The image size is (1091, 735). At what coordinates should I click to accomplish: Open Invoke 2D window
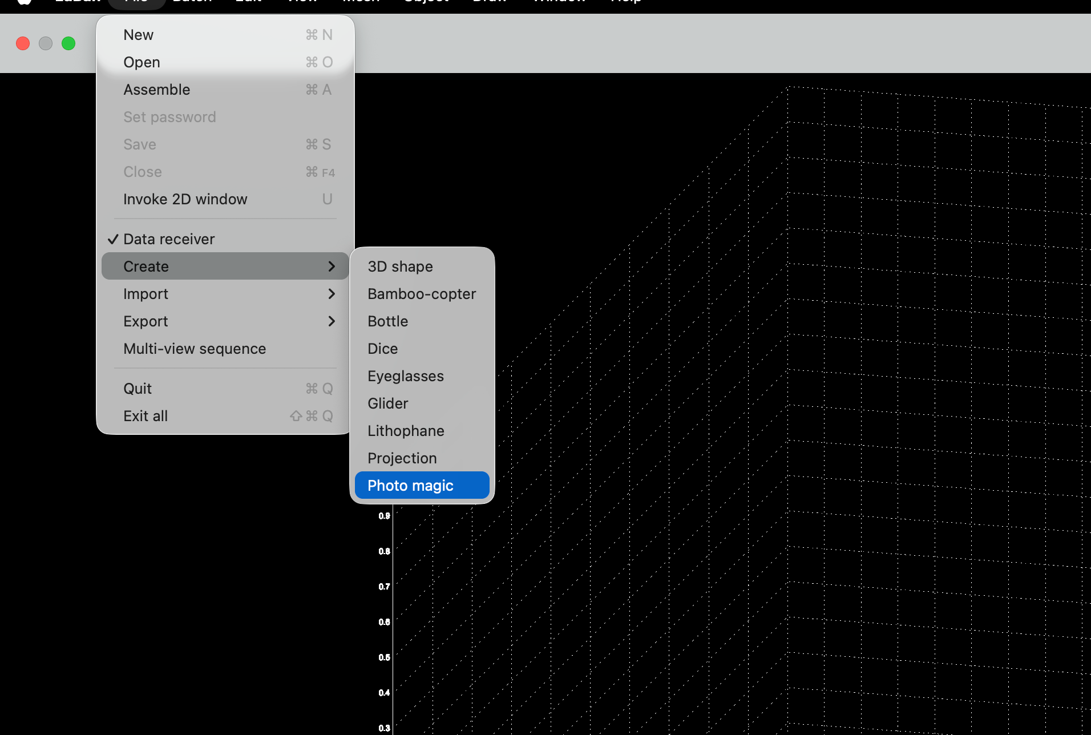pos(225,199)
